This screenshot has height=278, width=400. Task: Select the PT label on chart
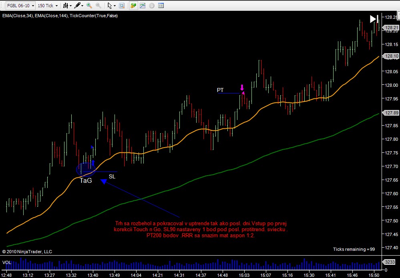tap(220, 90)
